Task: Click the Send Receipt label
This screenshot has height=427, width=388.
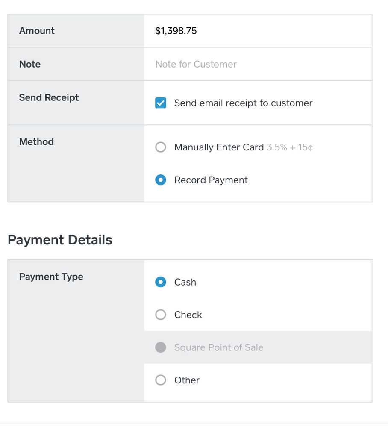Action: tap(49, 97)
